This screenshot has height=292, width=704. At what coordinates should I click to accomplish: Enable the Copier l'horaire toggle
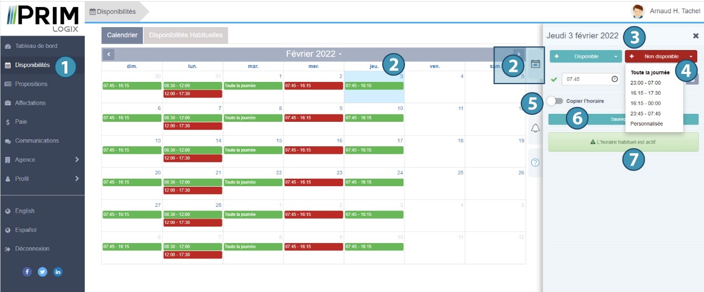coord(554,101)
